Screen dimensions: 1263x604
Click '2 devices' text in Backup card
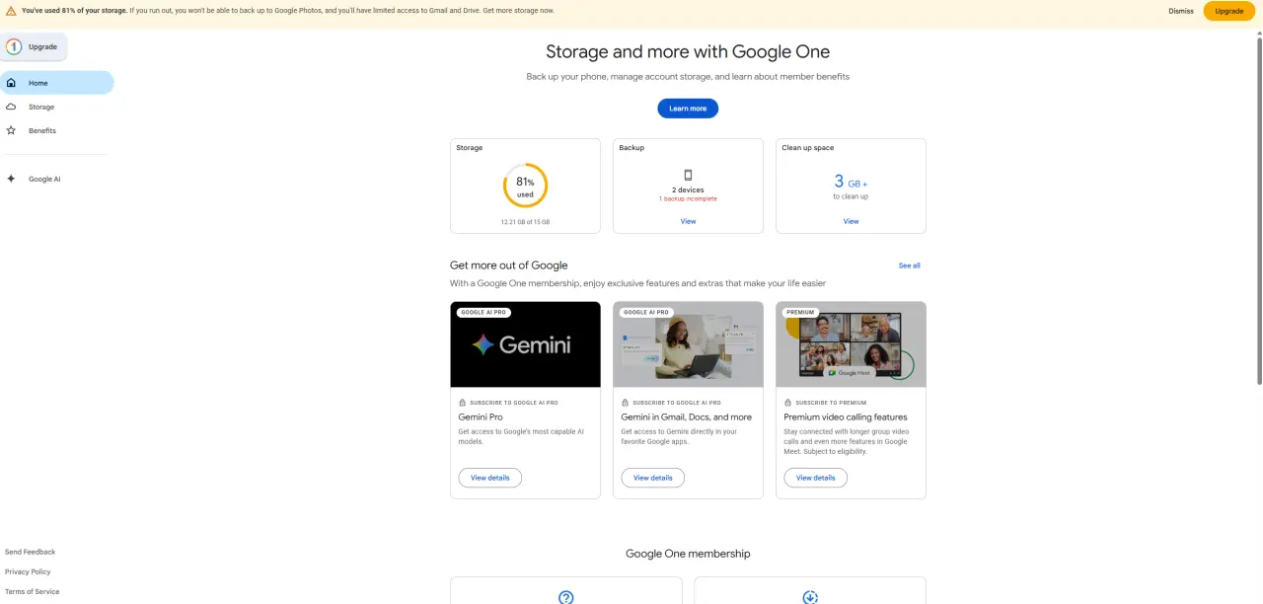(688, 189)
